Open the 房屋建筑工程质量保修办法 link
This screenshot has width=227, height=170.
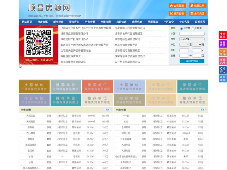130,28
